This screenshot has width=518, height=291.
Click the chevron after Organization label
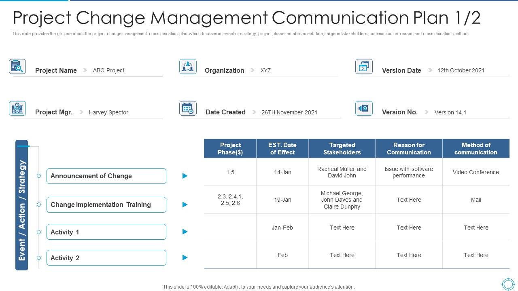253,70
